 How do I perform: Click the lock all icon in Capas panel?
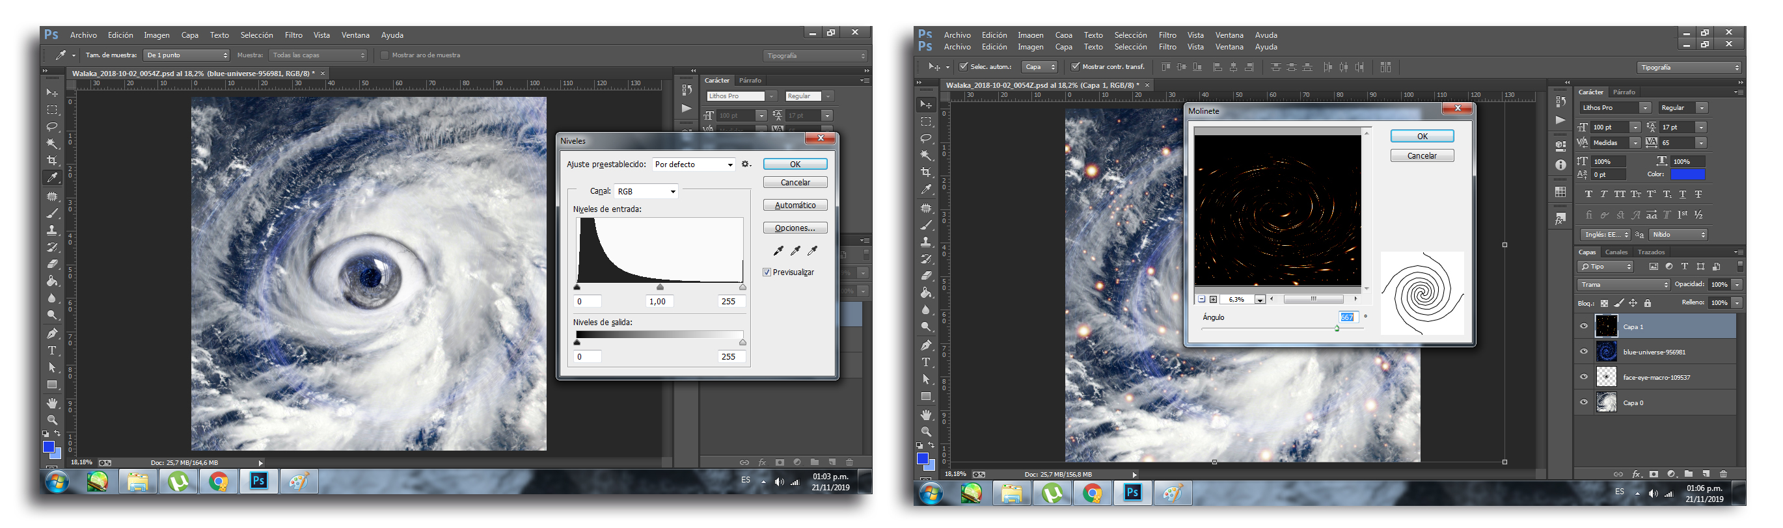point(1648,303)
